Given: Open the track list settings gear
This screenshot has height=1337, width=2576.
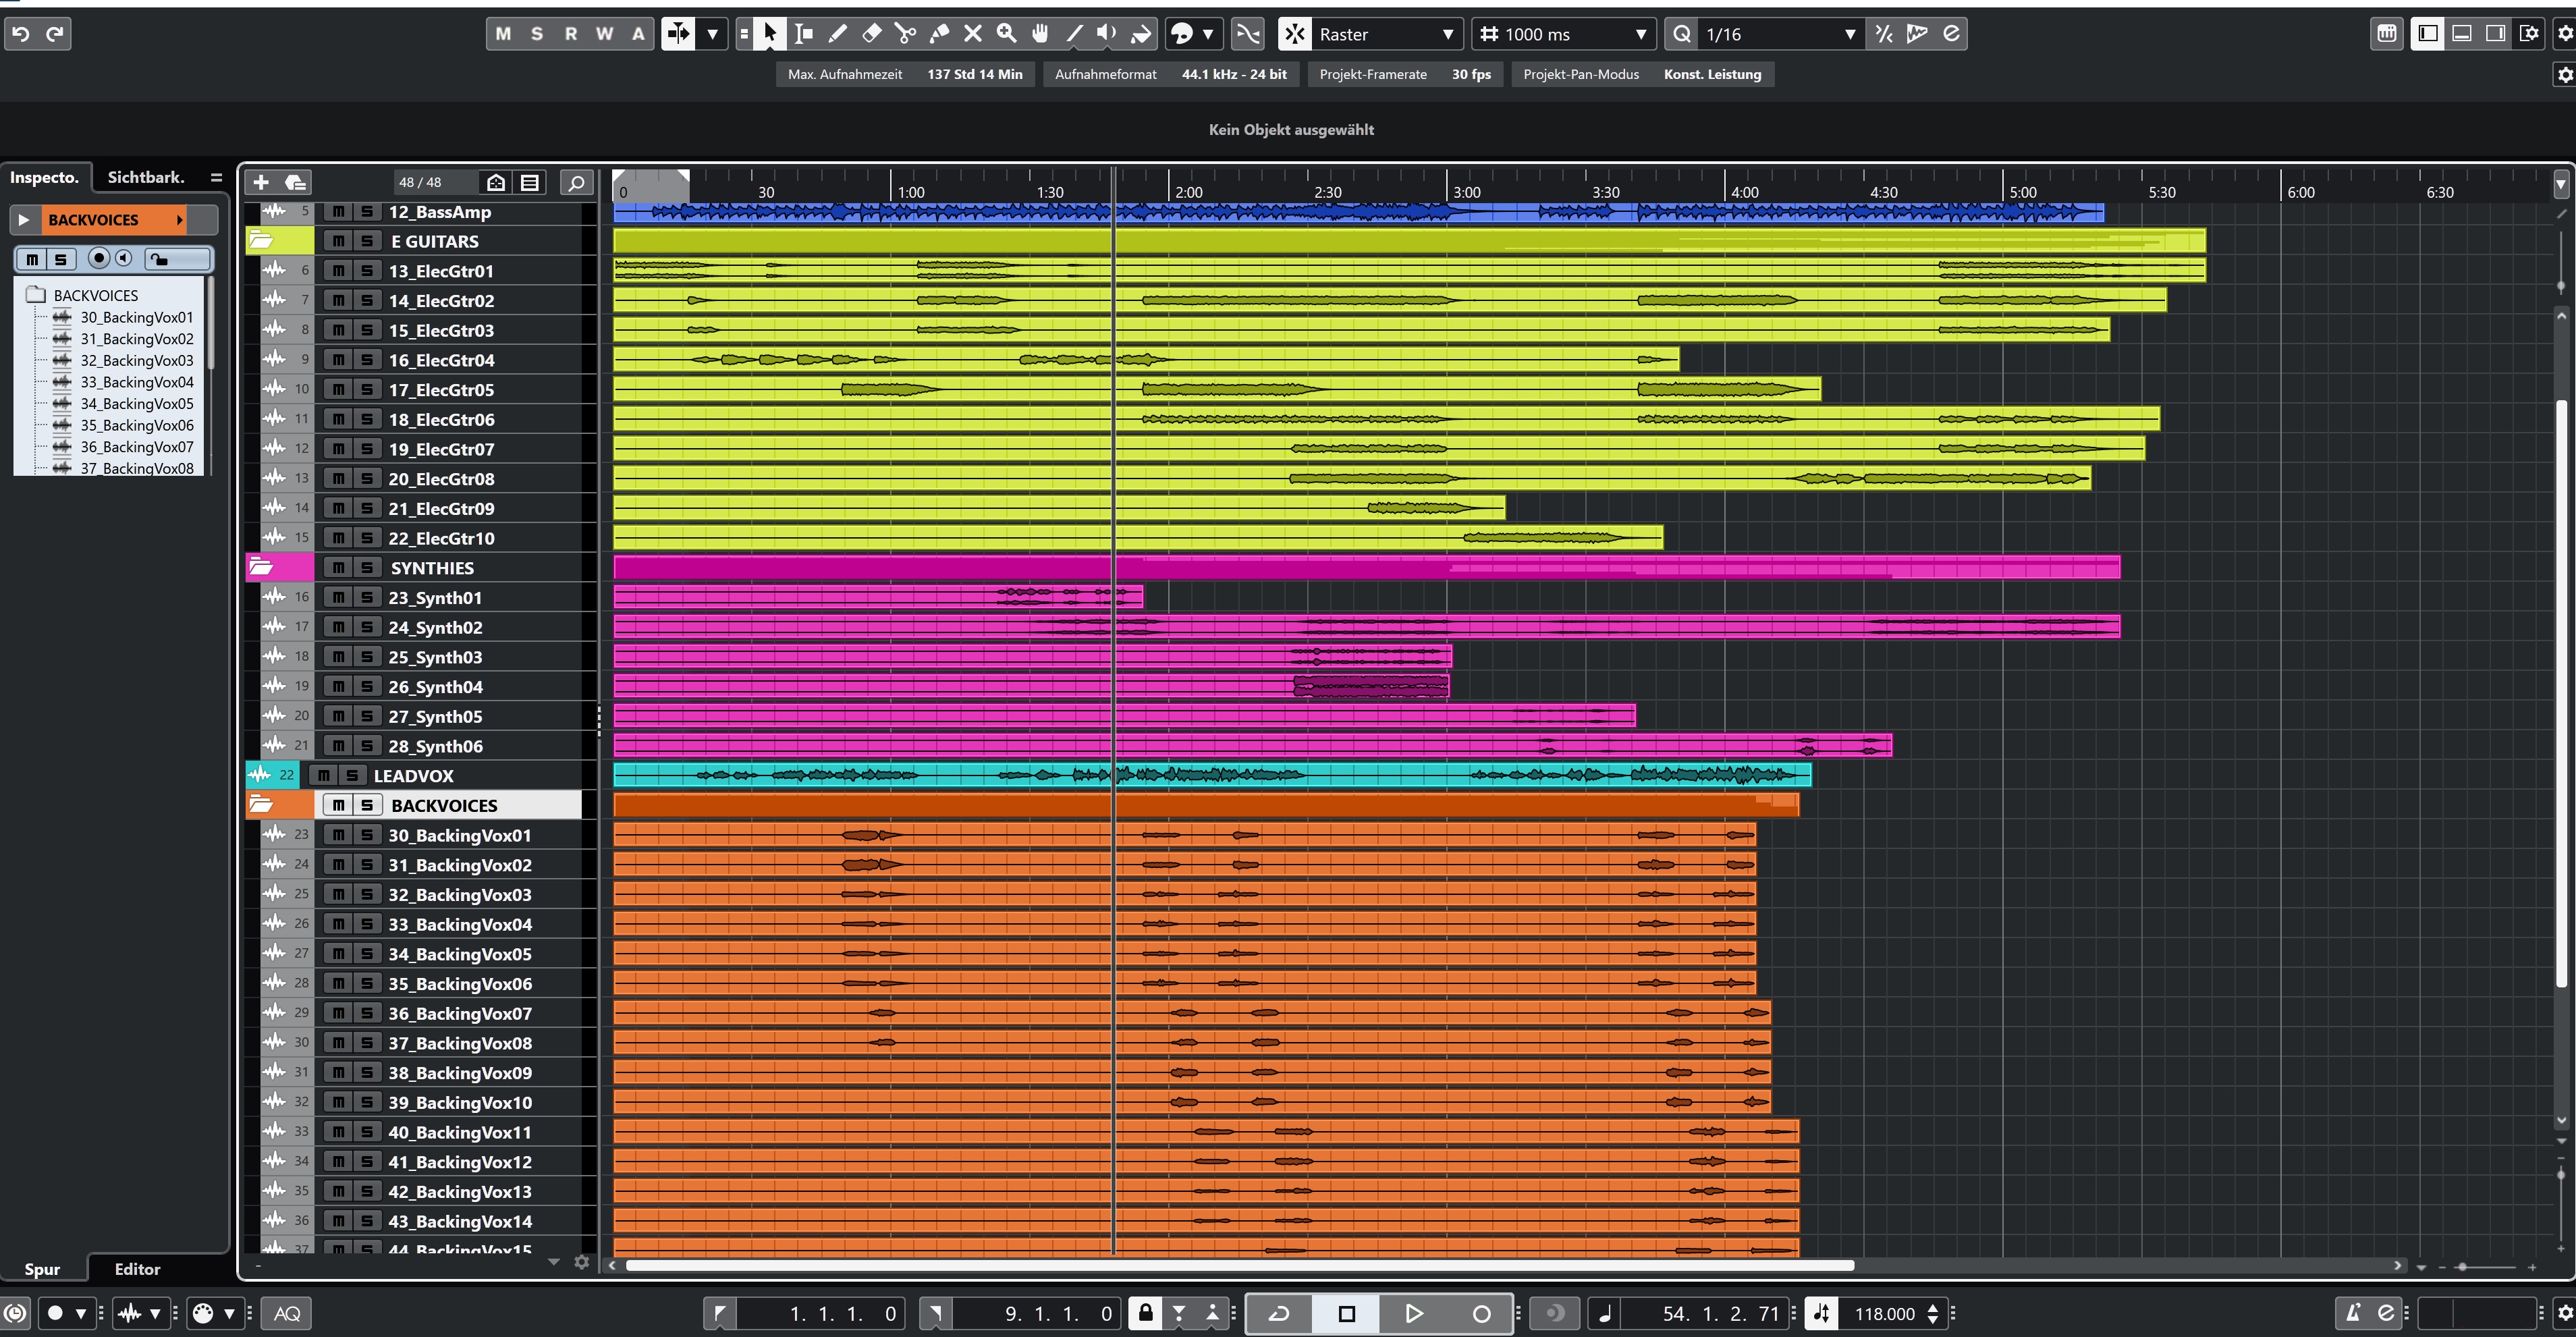Looking at the screenshot, I should (582, 1262).
